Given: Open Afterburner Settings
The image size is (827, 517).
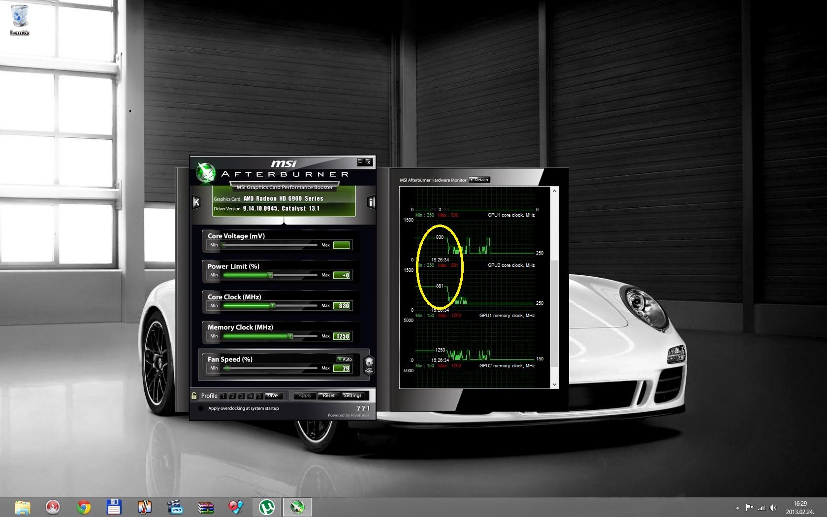Looking at the screenshot, I should click(352, 395).
